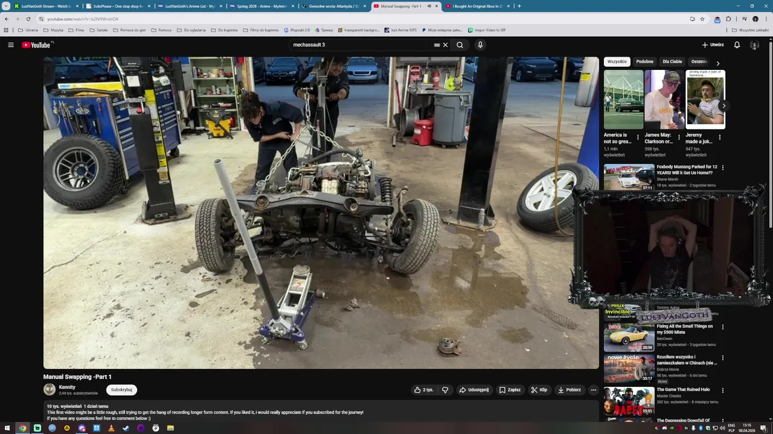Viewport: 773px width, 434px height.
Task: Open the Seriale bookmarks folder
Action: pyautogui.click(x=98, y=30)
